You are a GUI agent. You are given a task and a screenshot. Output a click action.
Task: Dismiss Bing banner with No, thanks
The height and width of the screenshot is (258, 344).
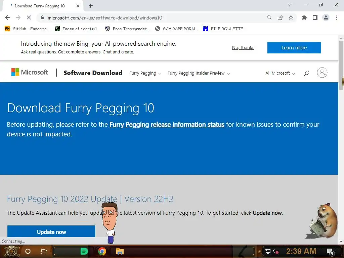(243, 48)
